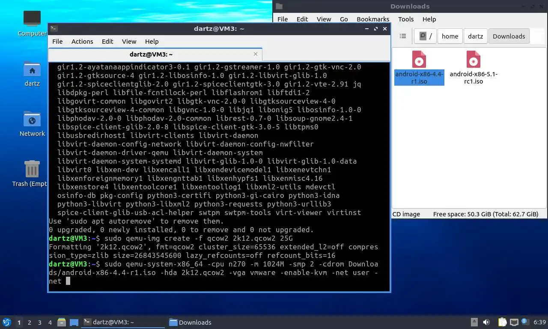Select the dartz@VM3 terminal tab
This screenshot has width=548, height=329.
coord(155,54)
